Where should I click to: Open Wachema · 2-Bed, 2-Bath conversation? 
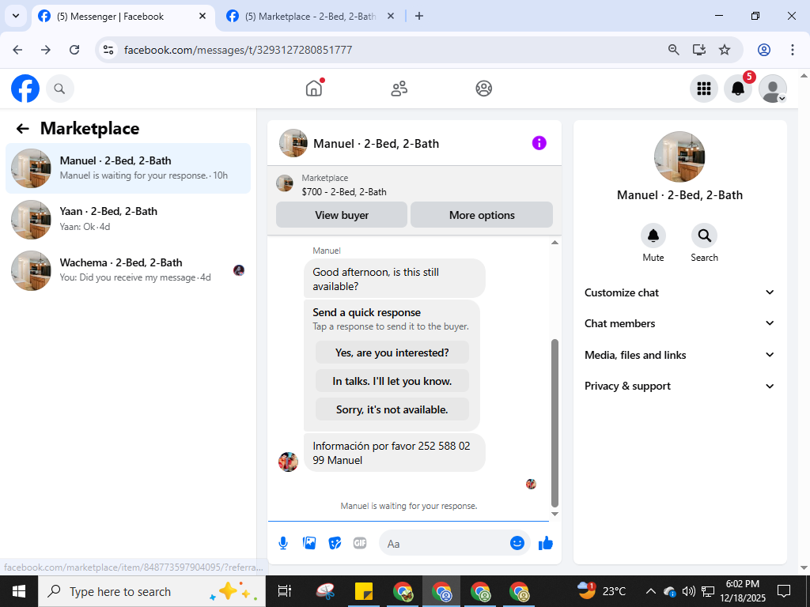[128, 270]
